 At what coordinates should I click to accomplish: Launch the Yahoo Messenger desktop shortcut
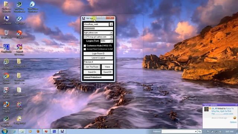click(19, 50)
